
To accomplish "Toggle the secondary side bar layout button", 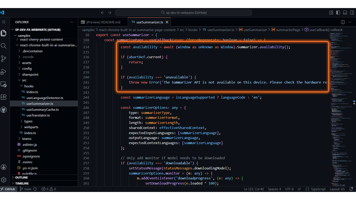I will click(x=352, y=12).
